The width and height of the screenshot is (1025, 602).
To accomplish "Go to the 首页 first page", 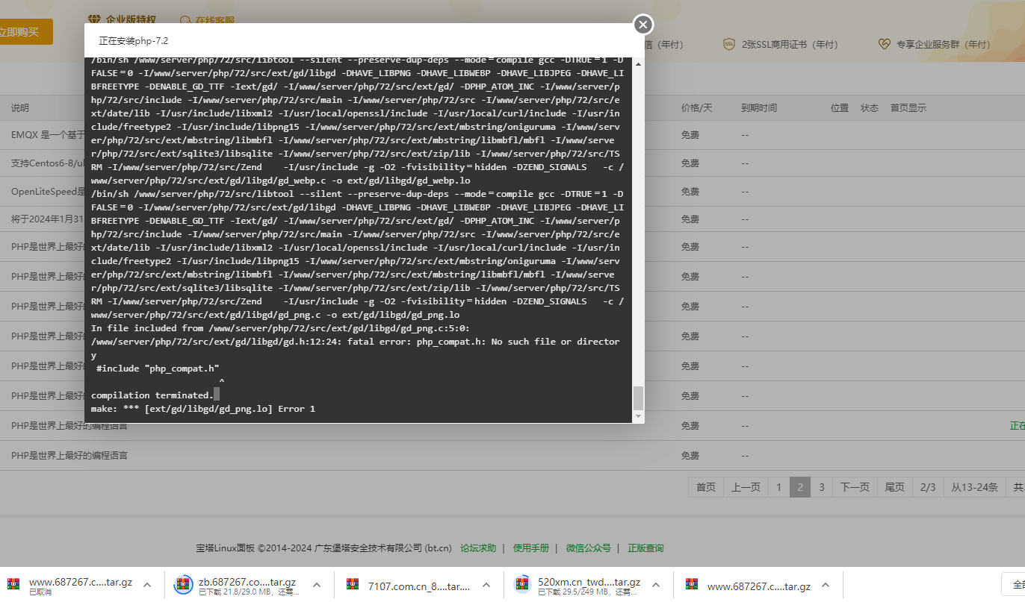I will tap(706, 487).
